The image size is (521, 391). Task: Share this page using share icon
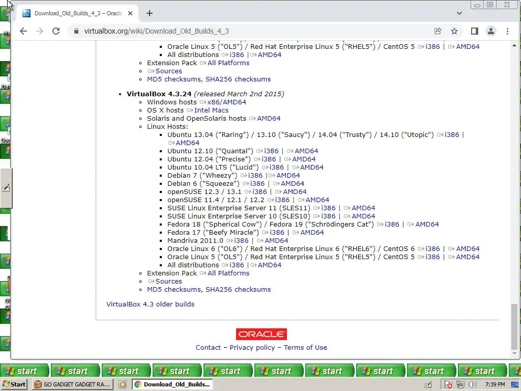click(x=438, y=31)
